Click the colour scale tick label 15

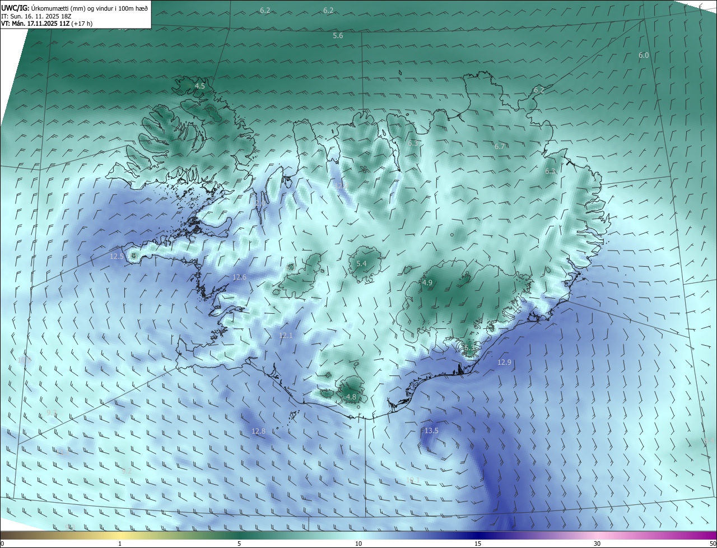(478, 544)
